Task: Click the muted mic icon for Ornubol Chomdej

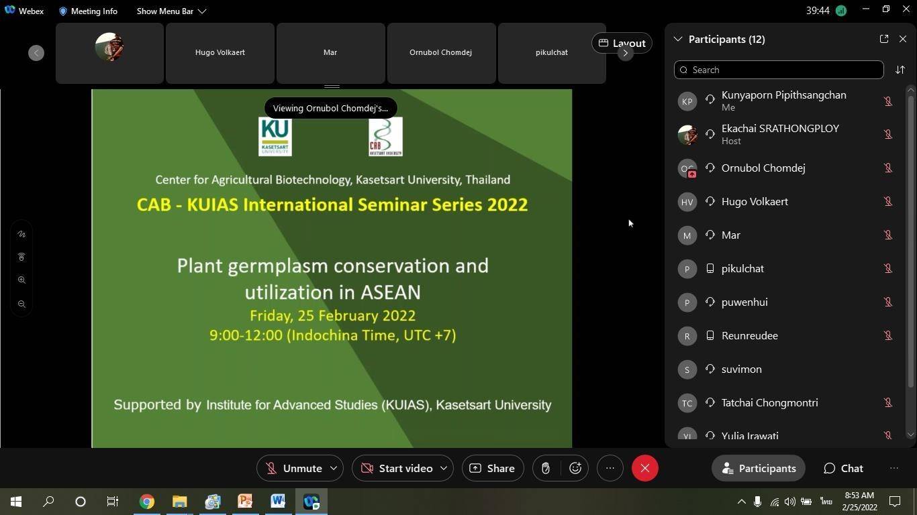Action: pyautogui.click(x=887, y=168)
